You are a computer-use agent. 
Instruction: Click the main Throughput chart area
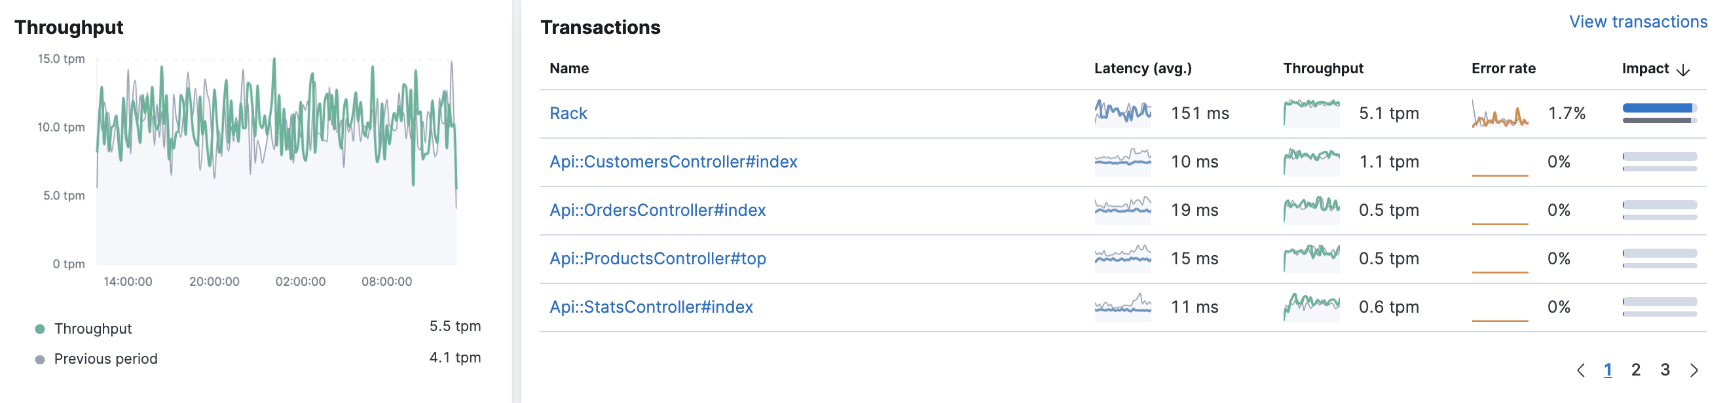click(x=276, y=161)
